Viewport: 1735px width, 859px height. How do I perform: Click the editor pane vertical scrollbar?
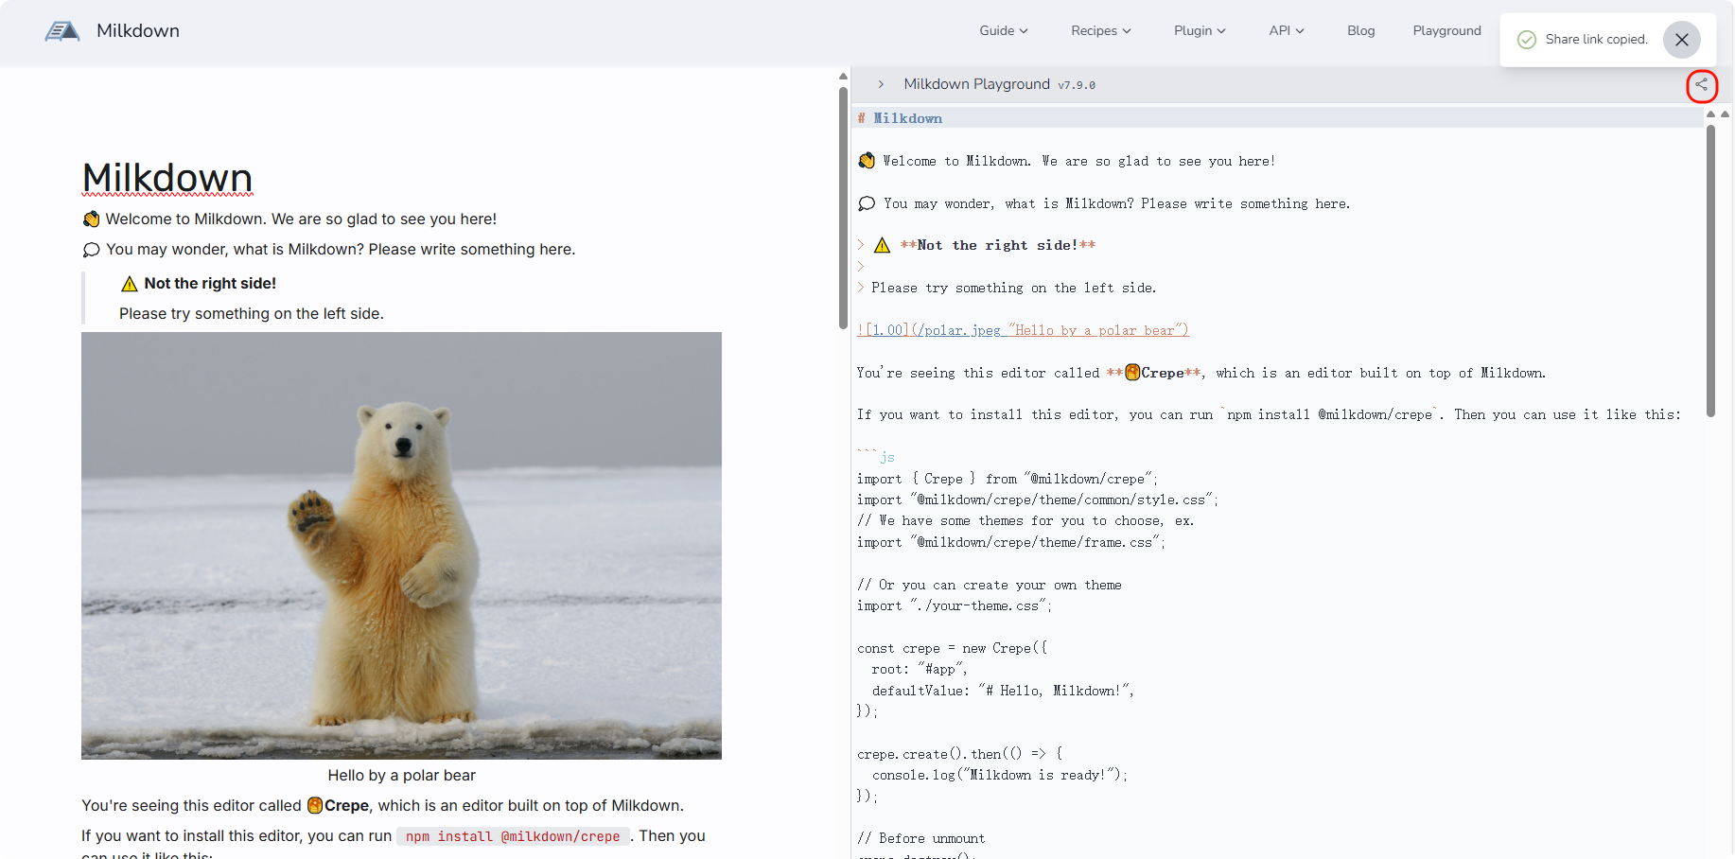tap(843, 208)
